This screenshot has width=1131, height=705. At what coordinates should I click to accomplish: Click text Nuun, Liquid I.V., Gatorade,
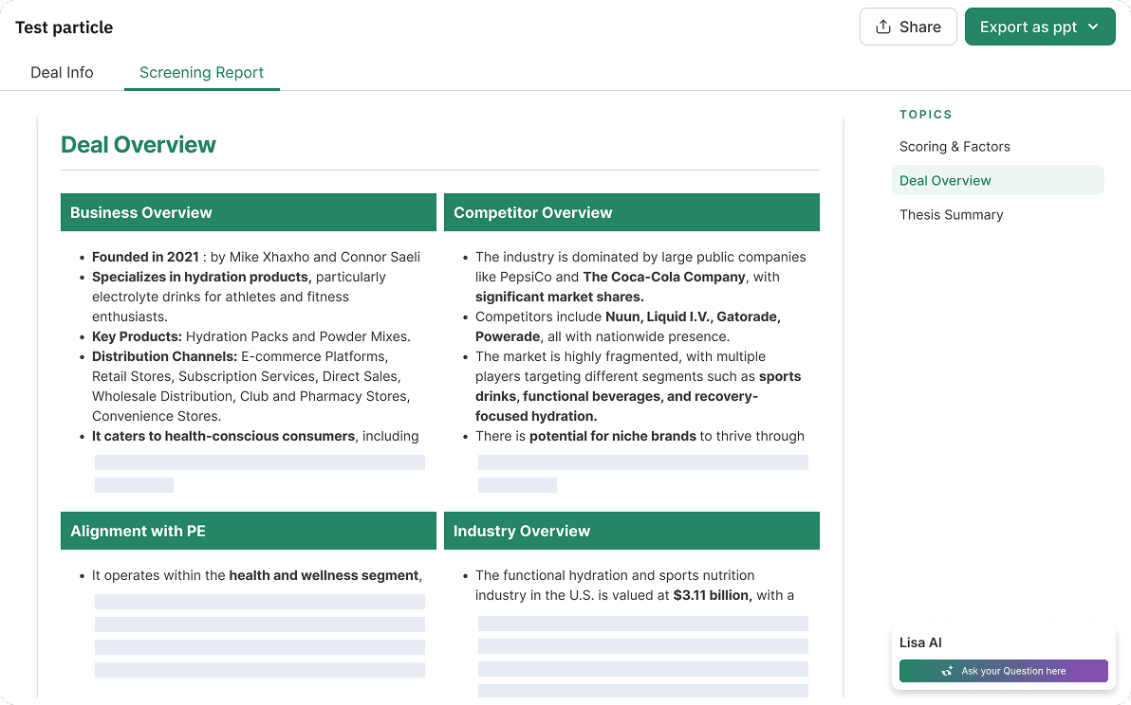[693, 316]
